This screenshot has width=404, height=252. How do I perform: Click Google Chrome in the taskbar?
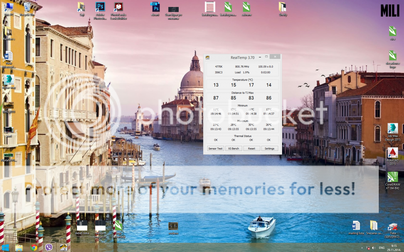34,248
